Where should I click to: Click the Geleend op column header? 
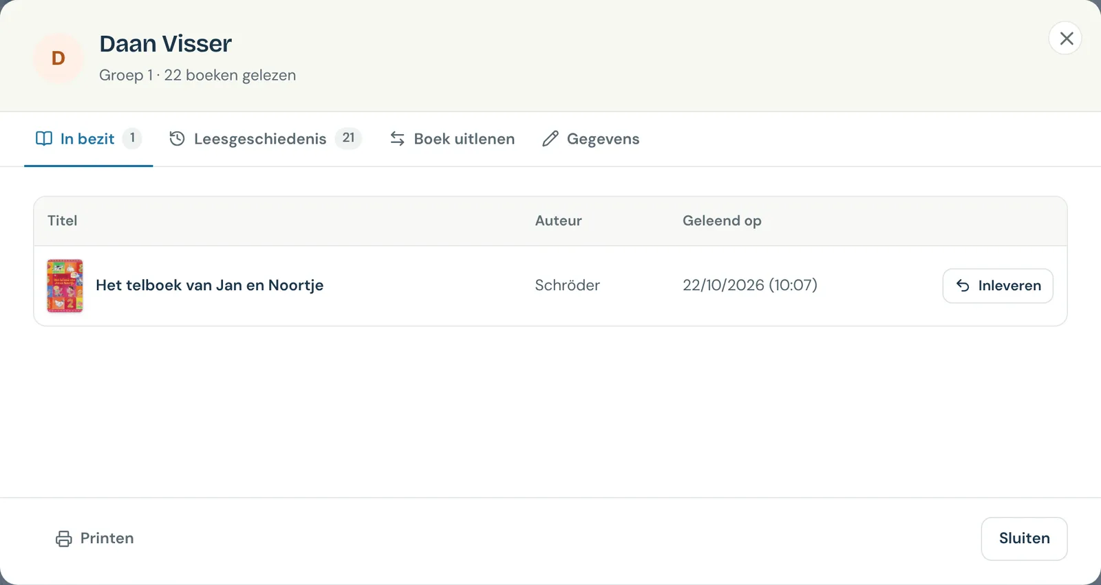pyautogui.click(x=722, y=221)
